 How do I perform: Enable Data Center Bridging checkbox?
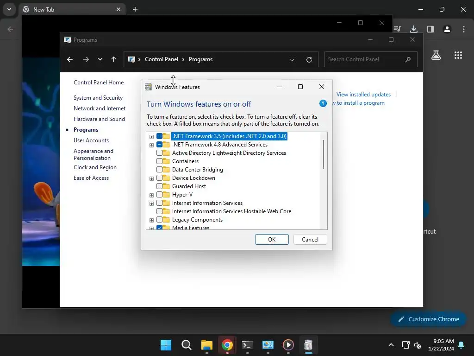click(159, 170)
